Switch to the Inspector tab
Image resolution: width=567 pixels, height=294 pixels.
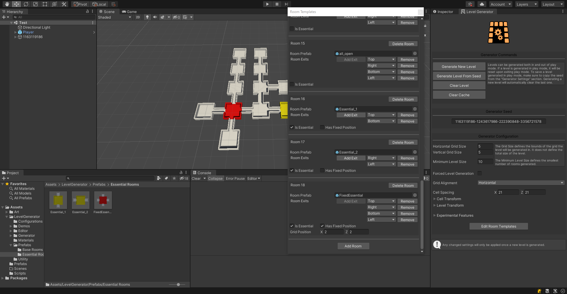pos(443,12)
